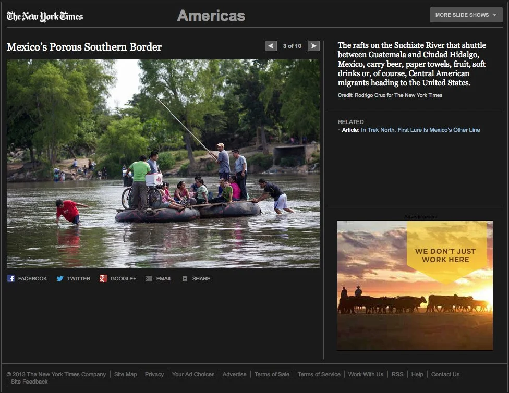Share the slideshow on Facebook
Viewport: 509px width, 393px height.
coord(27,278)
